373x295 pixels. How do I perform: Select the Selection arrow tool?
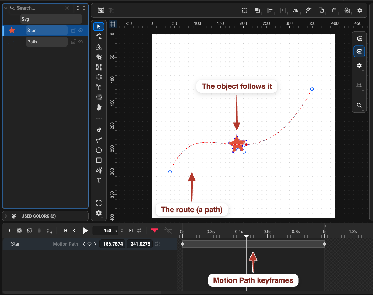tap(99, 27)
